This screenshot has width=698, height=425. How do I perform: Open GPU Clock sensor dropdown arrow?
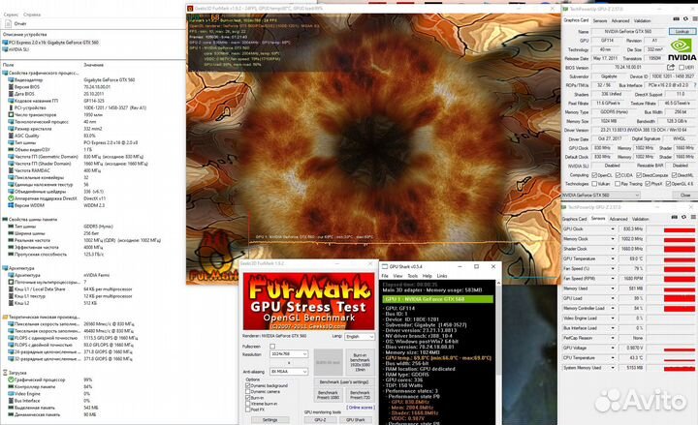pos(613,228)
